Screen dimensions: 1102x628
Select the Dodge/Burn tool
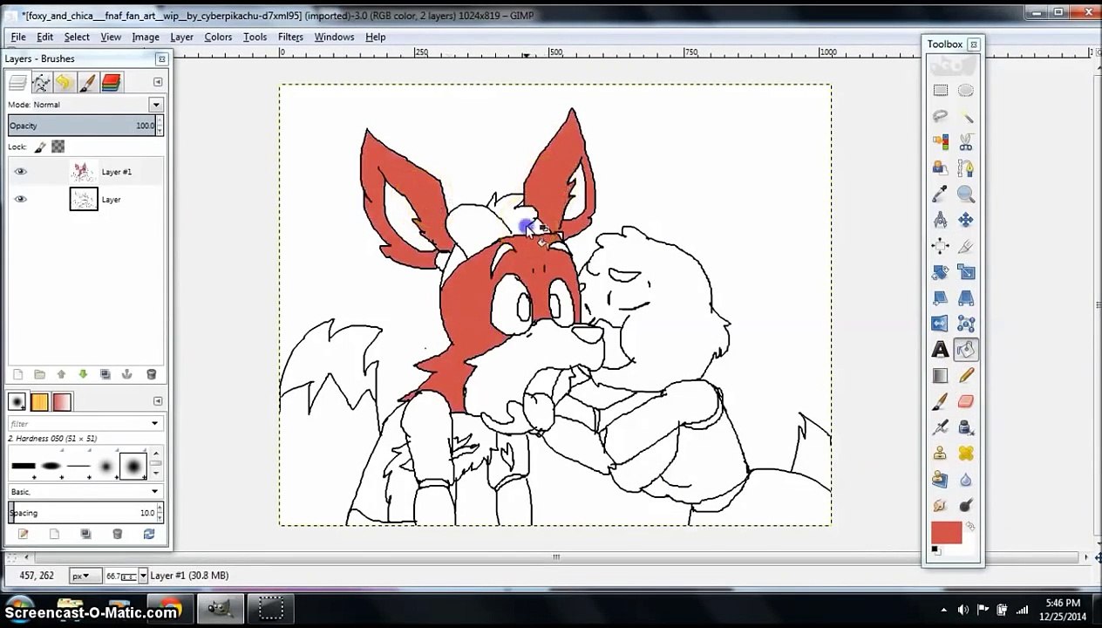coord(966,506)
